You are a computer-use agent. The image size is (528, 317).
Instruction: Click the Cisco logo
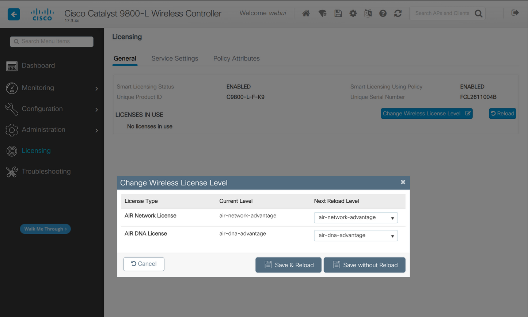click(x=42, y=15)
